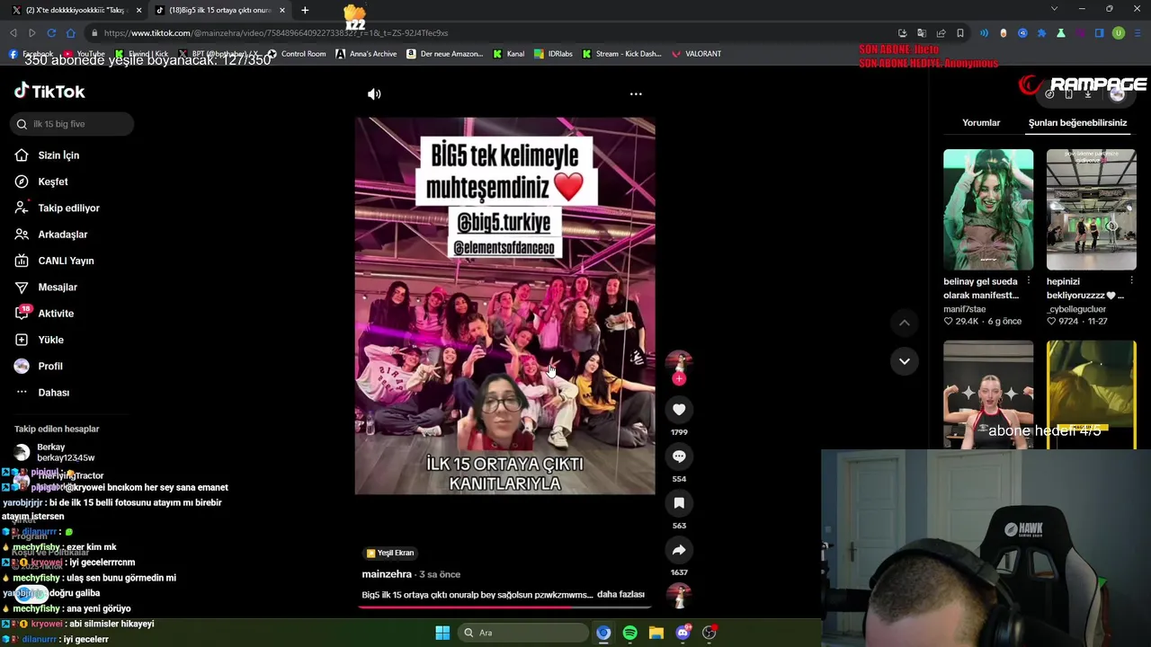Open Profil page
The image size is (1151, 647).
point(50,366)
